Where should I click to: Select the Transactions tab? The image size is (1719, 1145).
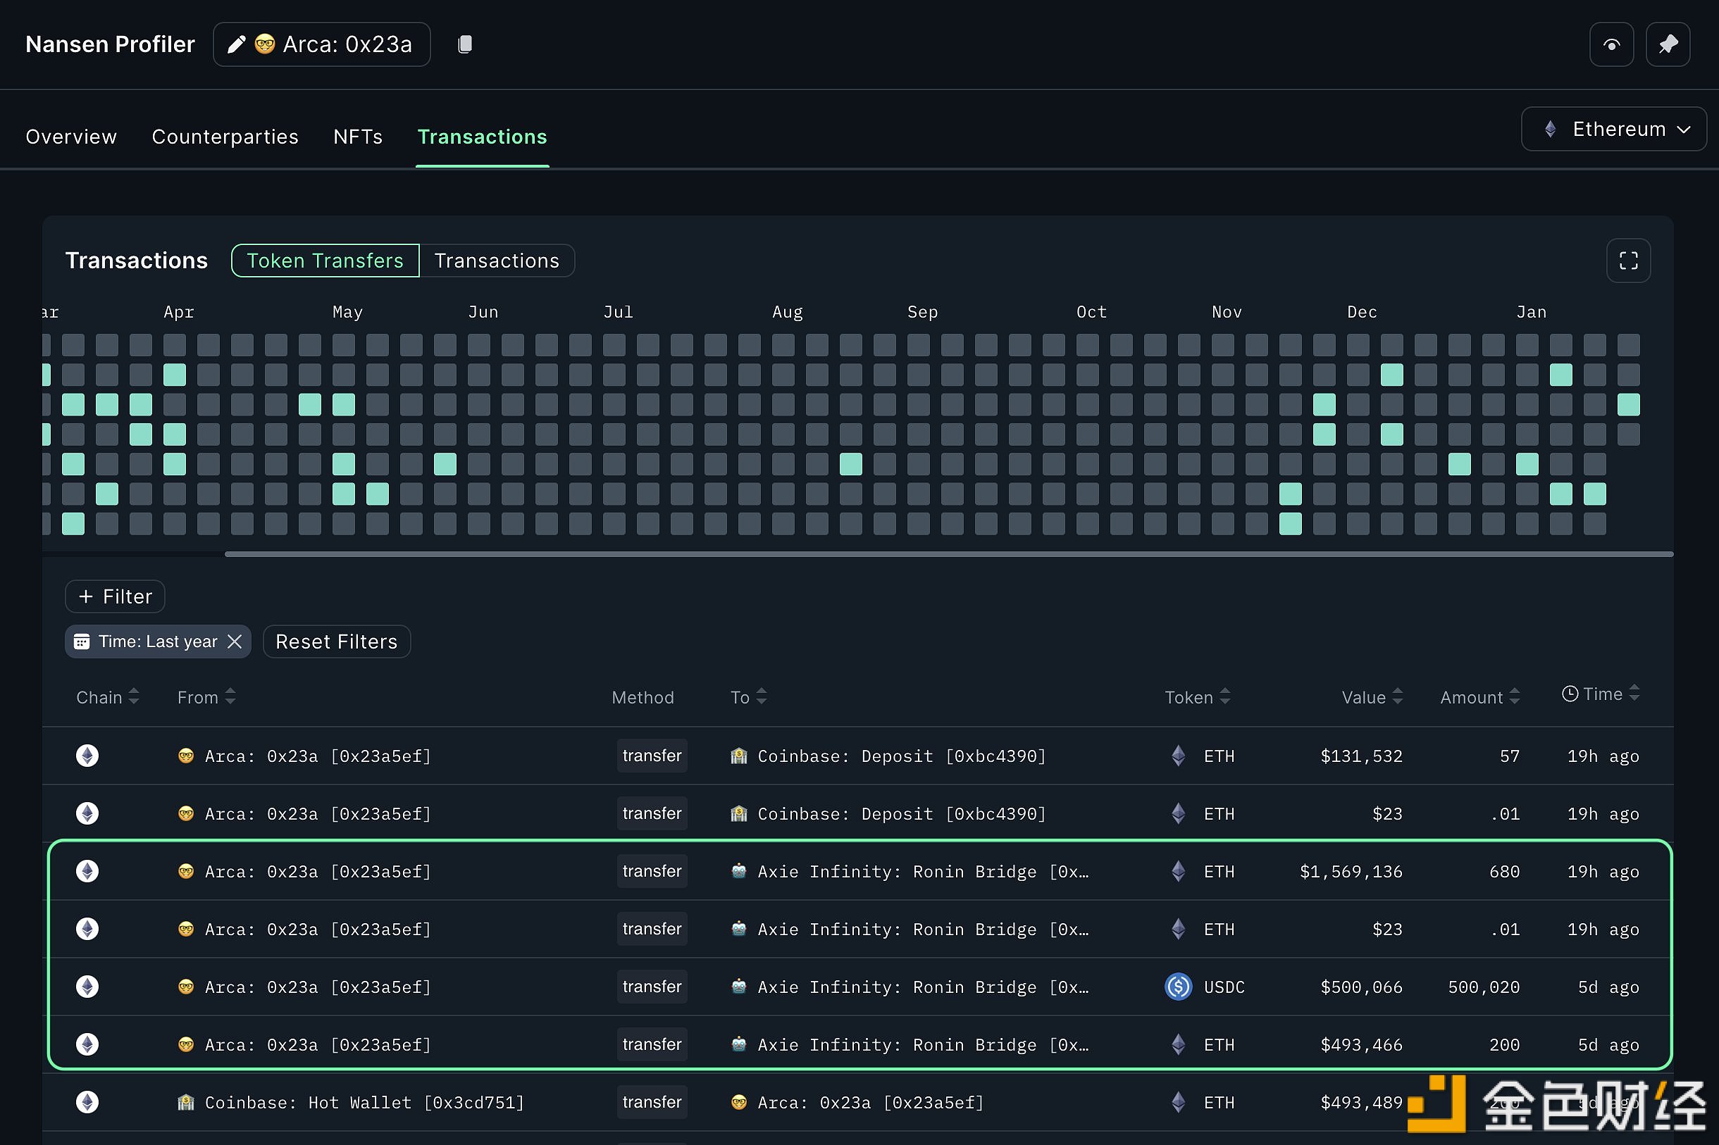(x=482, y=137)
